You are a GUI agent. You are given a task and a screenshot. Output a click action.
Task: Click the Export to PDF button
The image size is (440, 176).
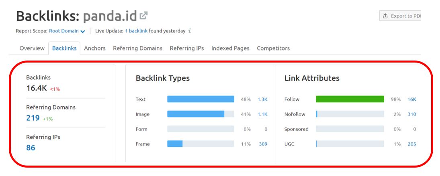click(x=400, y=16)
